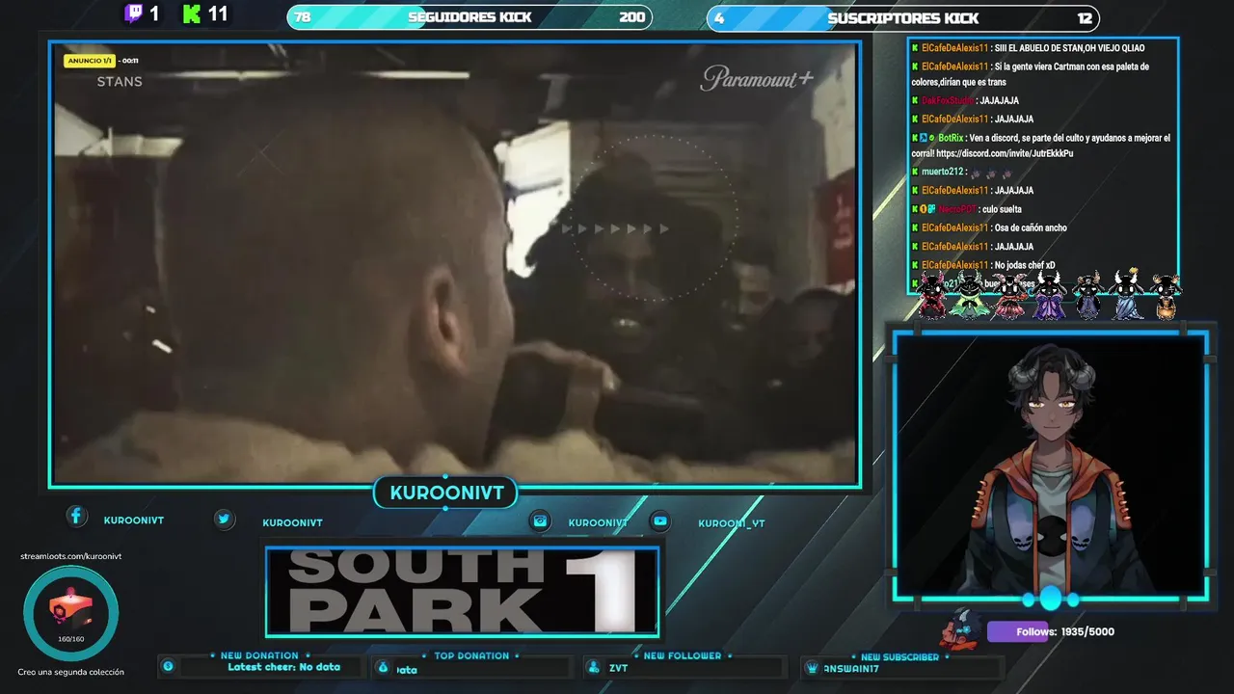Click the NEW DONATION header label

(x=259, y=655)
